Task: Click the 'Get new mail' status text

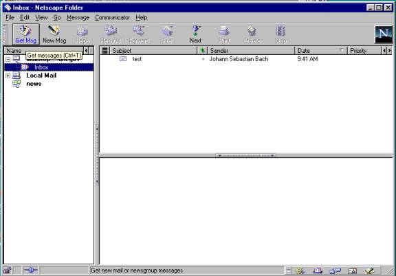Action: point(137,271)
